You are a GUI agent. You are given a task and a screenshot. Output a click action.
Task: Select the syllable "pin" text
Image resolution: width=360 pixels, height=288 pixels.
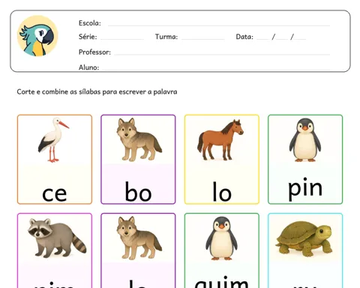[x=305, y=188]
